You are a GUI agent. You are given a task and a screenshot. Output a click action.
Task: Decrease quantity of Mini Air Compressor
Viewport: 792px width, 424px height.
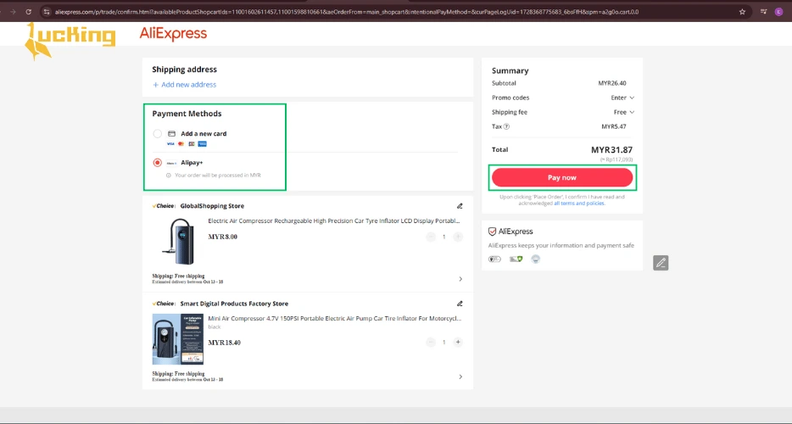[x=431, y=342]
